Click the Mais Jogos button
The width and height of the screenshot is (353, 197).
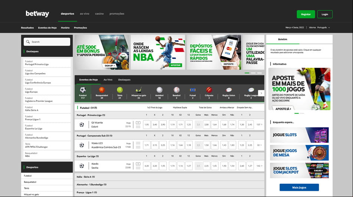pyautogui.click(x=299, y=187)
